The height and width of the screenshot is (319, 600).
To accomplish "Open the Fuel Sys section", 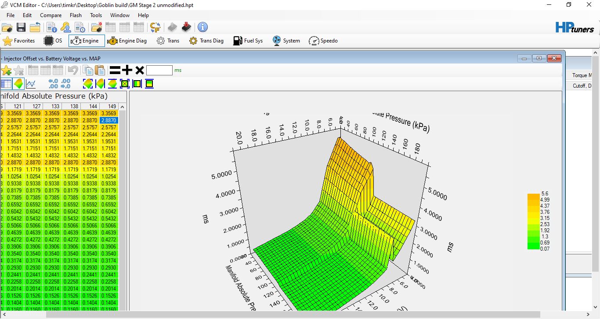I will (x=248, y=41).
